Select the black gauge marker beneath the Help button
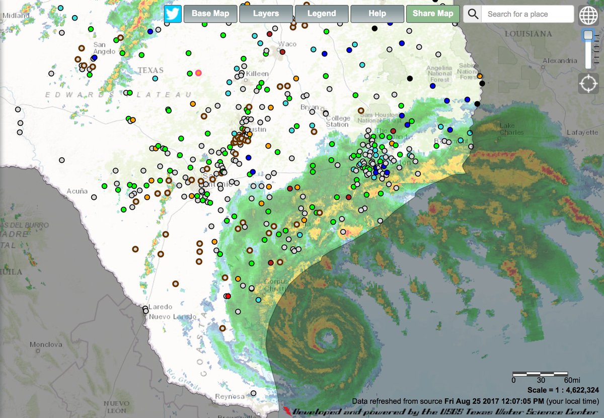604x418 pixels. tap(373, 29)
